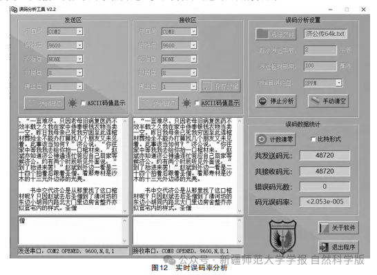Open the send-area 串口号 COM2 dropdown
377x275 pixels.
79,32
